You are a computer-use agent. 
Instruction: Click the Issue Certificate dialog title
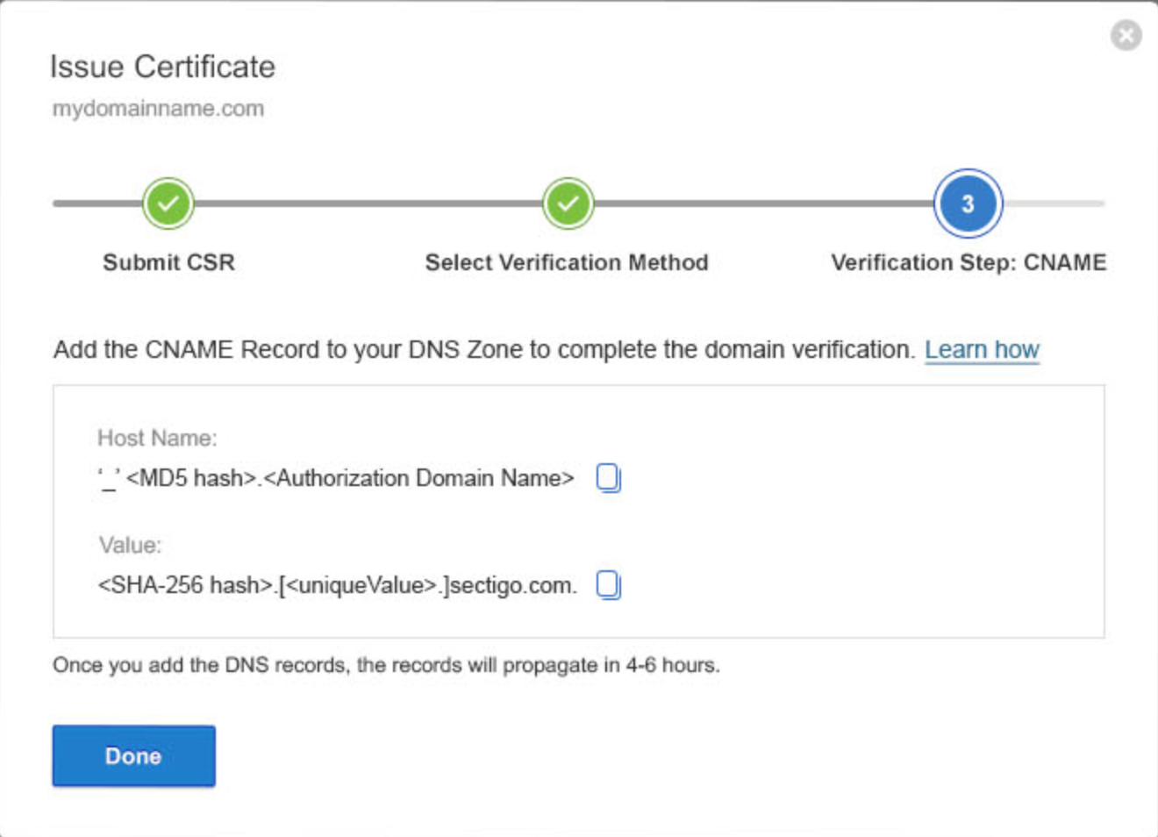click(x=162, y=66)
